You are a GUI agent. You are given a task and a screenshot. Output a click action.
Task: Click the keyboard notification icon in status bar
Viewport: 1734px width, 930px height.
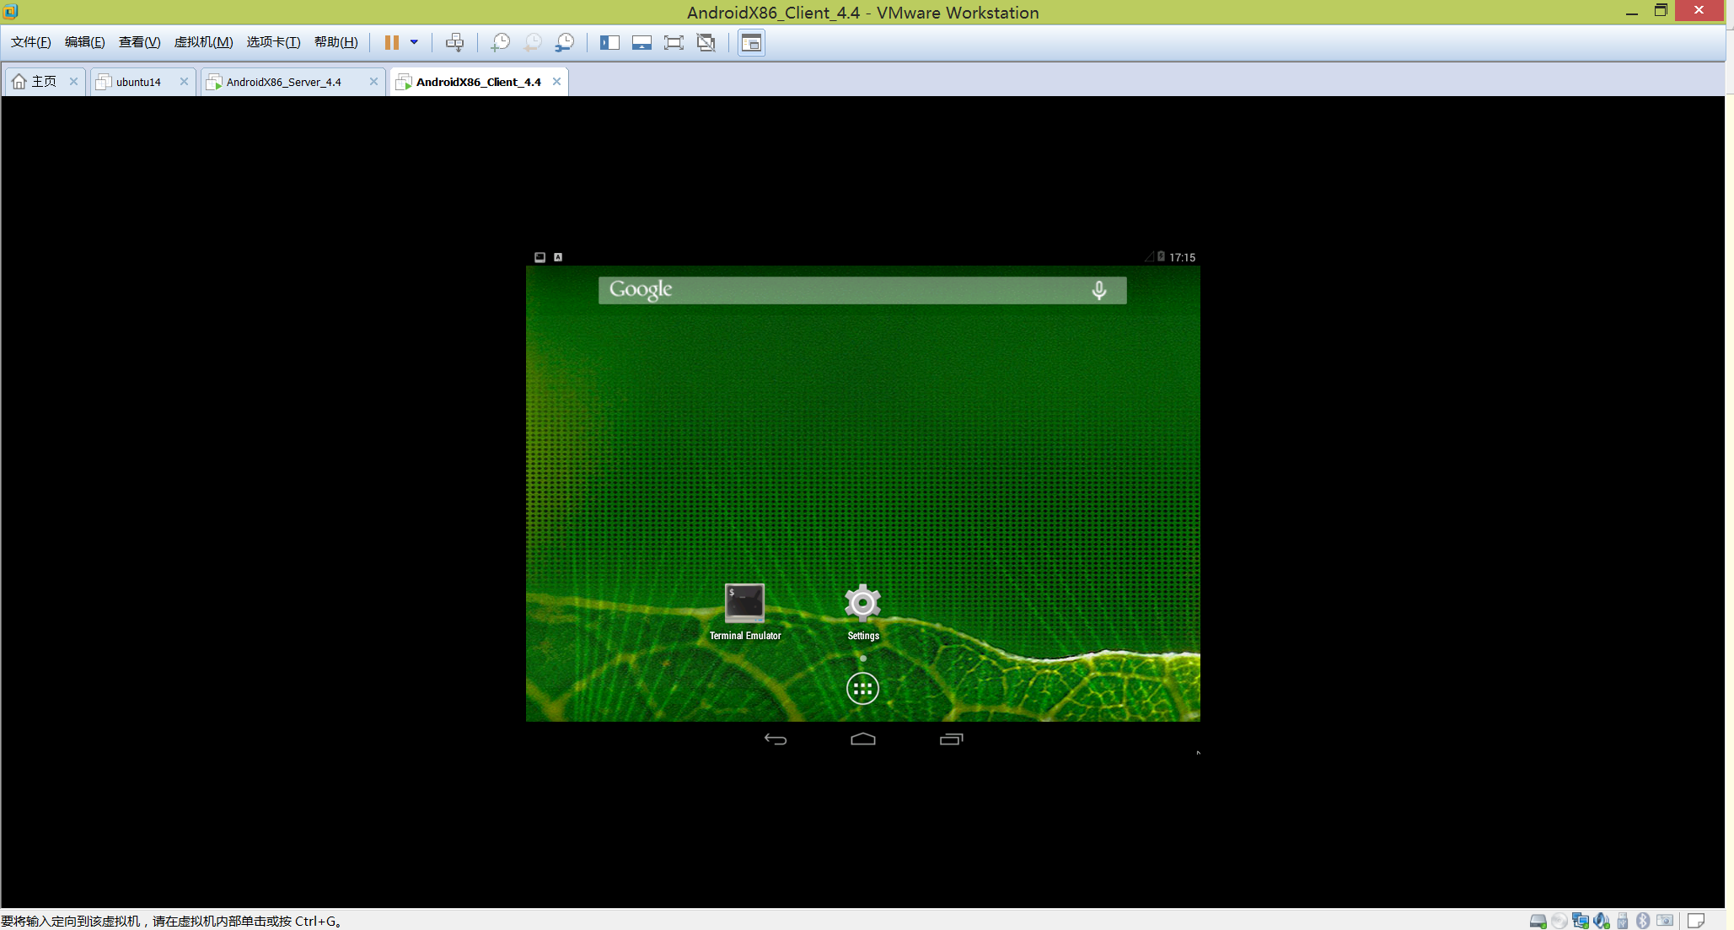pos(558,257)
